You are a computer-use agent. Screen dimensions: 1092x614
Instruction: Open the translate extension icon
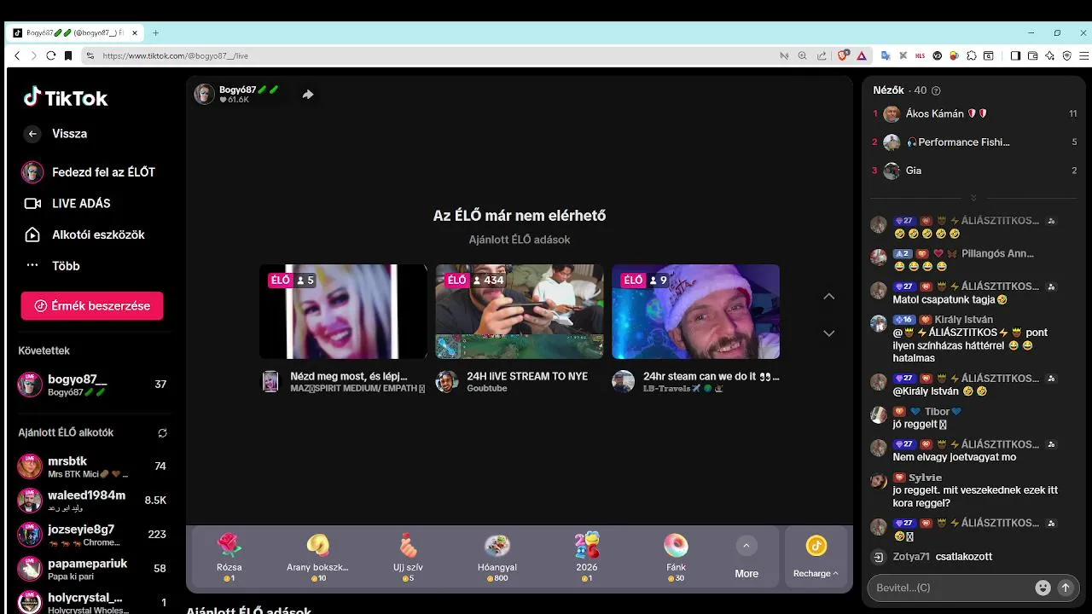pyautogui.click(x=886, y=55)
